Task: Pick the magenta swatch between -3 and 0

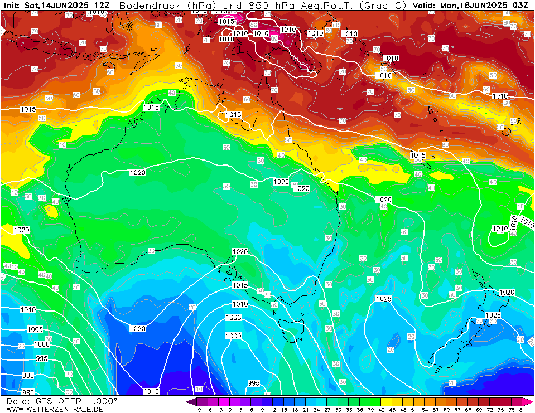Action: tap(224, 401)
